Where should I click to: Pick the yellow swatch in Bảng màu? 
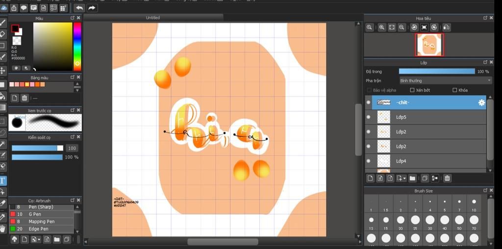27,84
